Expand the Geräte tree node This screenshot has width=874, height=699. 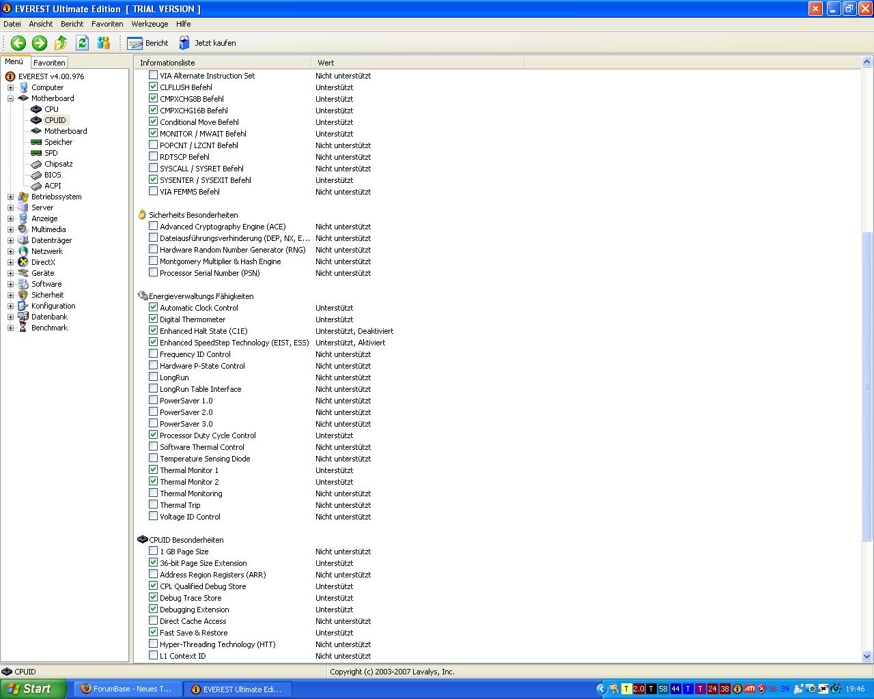(x=10, y=273)
